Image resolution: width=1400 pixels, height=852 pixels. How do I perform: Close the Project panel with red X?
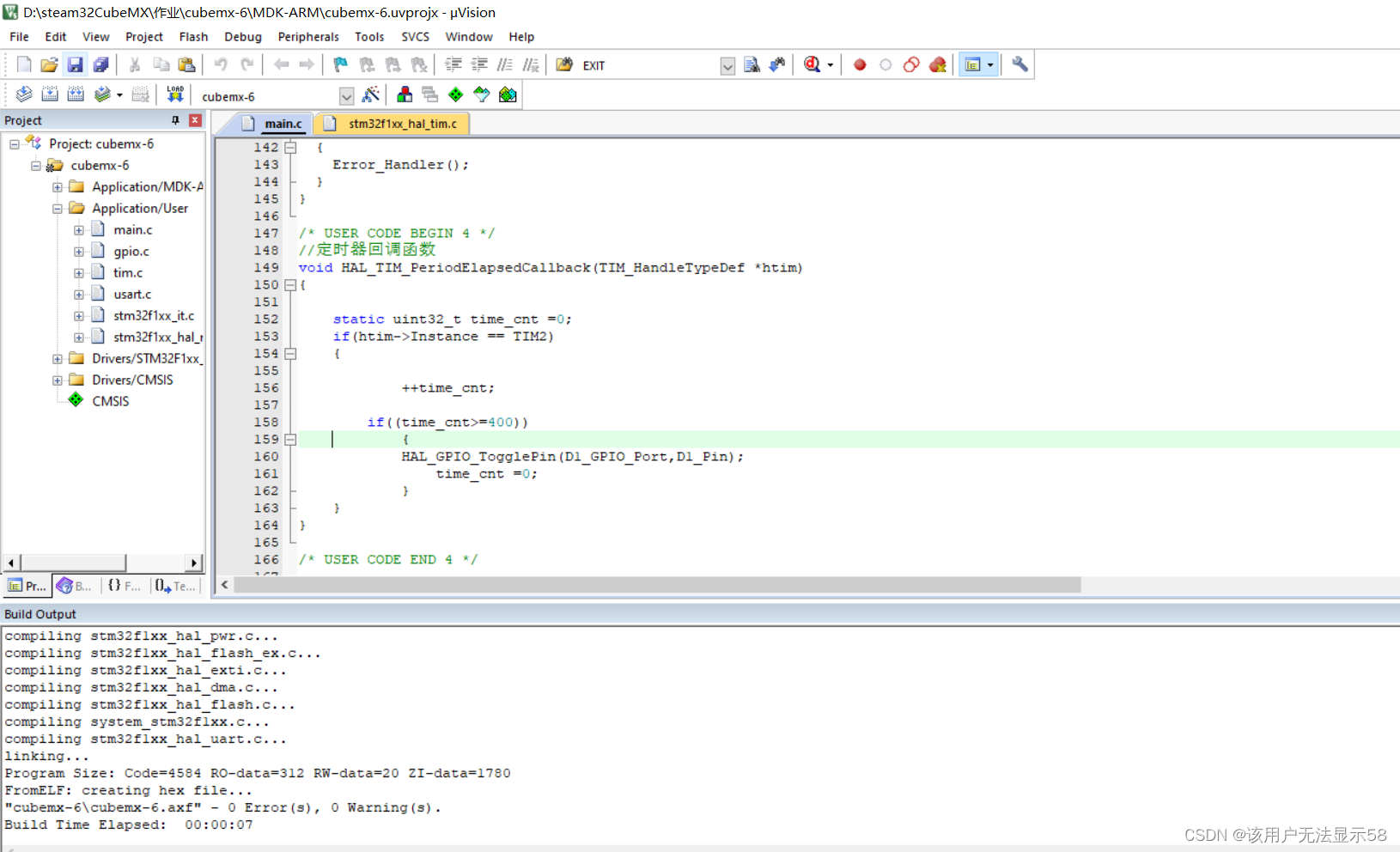point(195,120)
